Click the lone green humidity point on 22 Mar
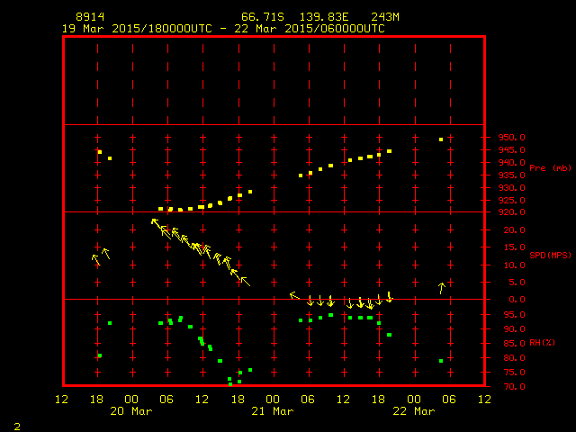Screen dimensions: 576x432 pyautogui.click(x=441, y=361)
